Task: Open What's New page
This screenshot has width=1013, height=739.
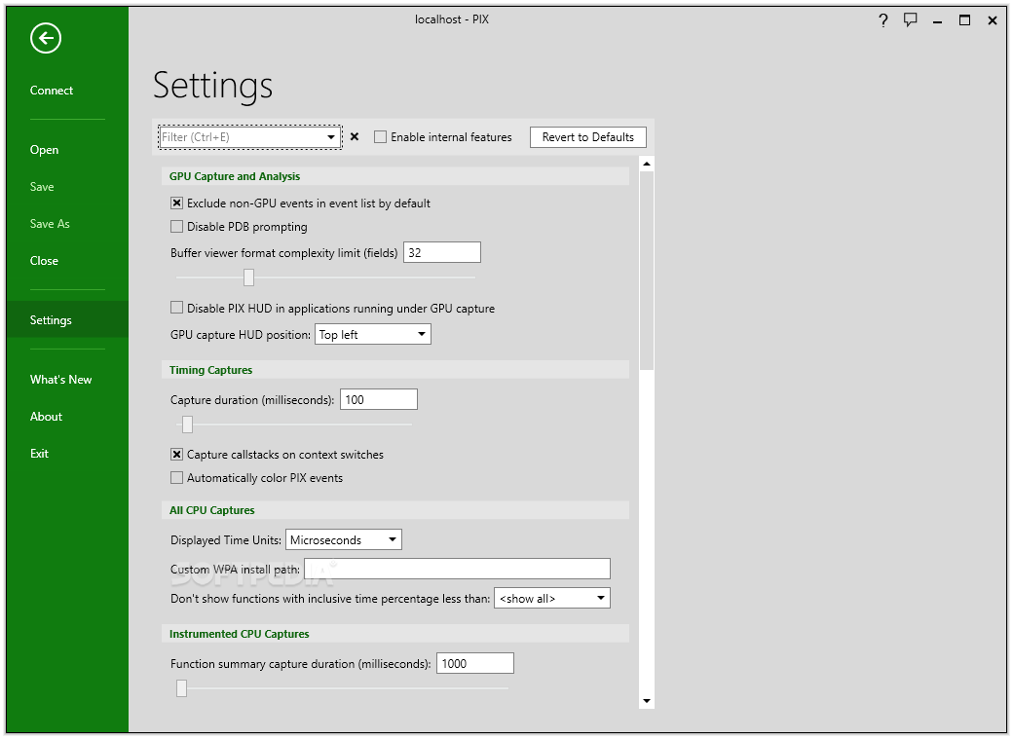Action: click(x=60, y=380)
